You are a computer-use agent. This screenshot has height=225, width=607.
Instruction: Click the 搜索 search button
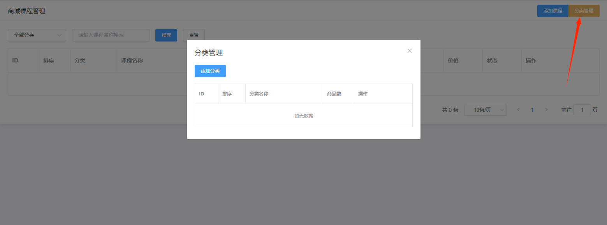(166, 35)
